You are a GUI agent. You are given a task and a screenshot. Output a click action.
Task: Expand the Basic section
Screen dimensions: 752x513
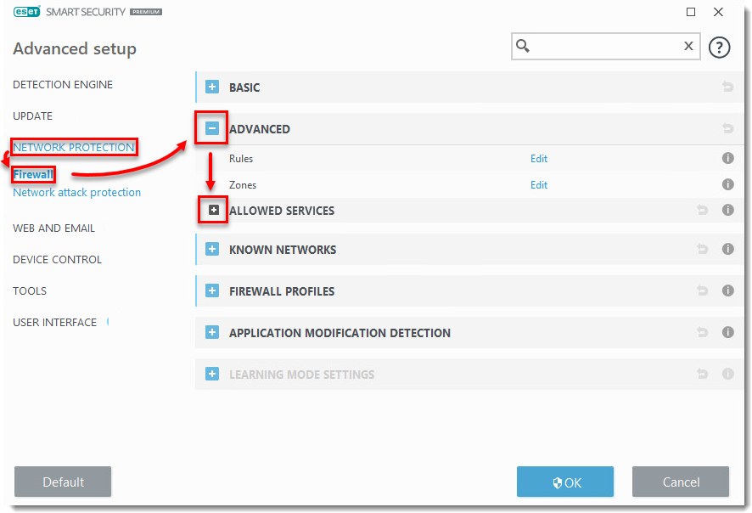pos(212,87)
